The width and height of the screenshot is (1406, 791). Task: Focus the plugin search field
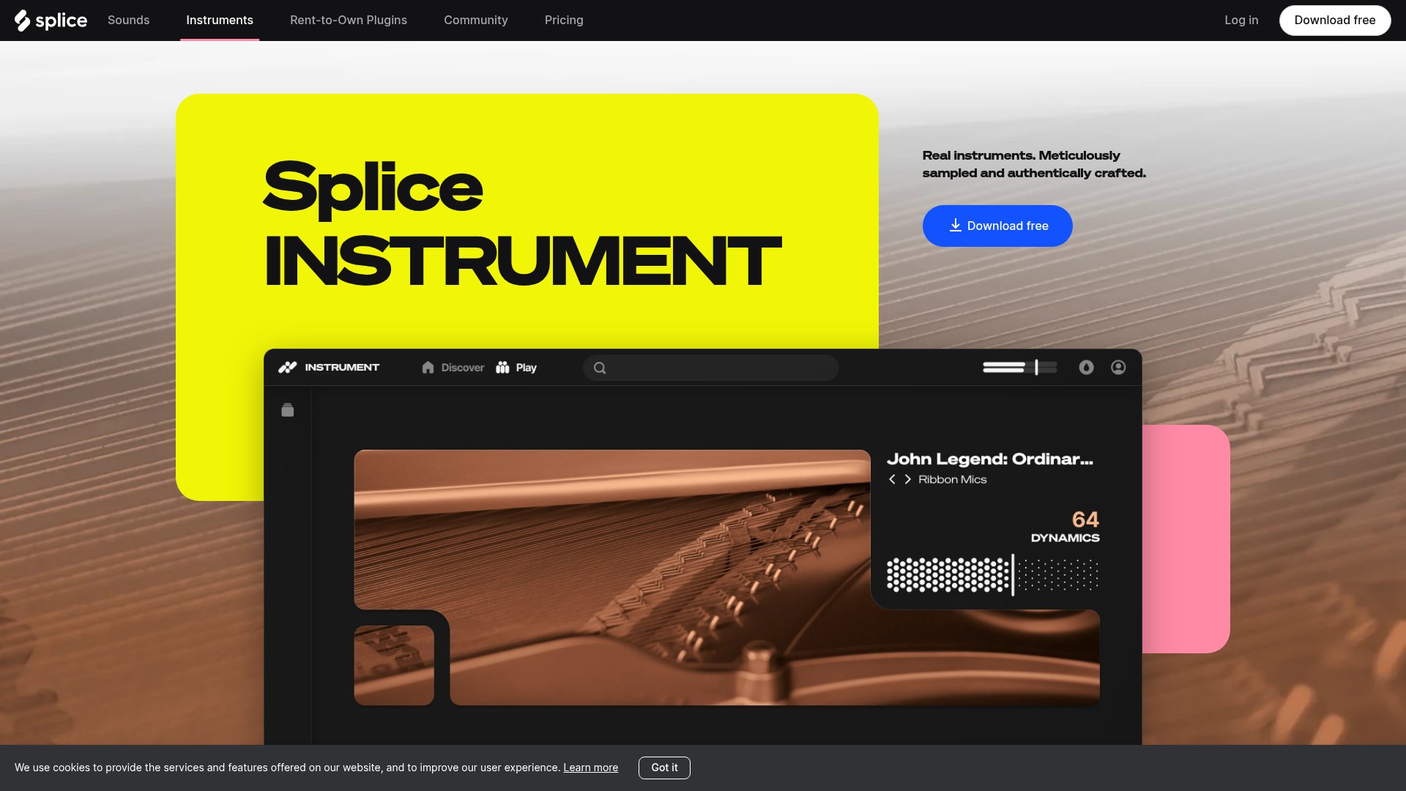[711, 368]
